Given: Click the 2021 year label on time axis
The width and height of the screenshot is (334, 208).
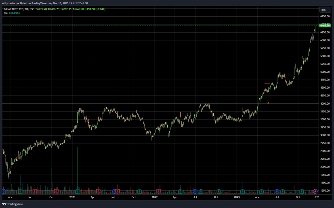Looking at the screenshot, I should [x=72, y=197].
